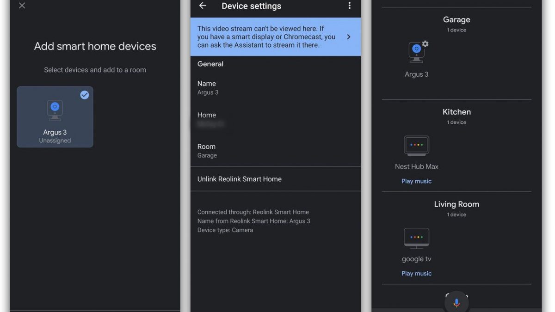Select the Argus 3 camera icon in device card
This screenshot has width=555, height=312.
pyautogui.click(x=55, y=110)
